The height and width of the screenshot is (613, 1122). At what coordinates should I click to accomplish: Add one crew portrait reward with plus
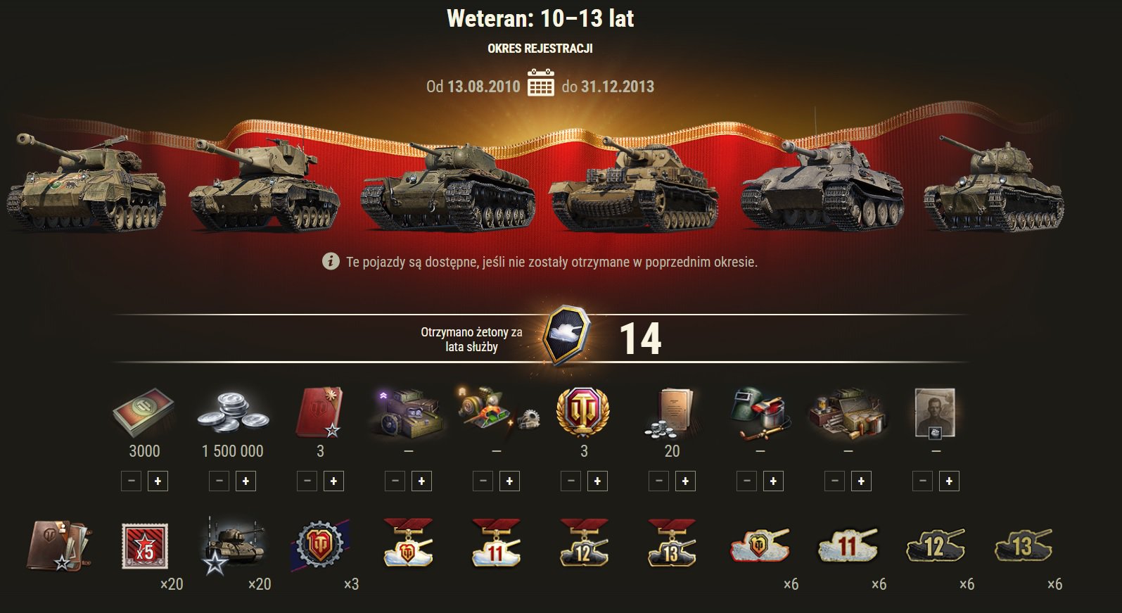click(x=949, y=481)
